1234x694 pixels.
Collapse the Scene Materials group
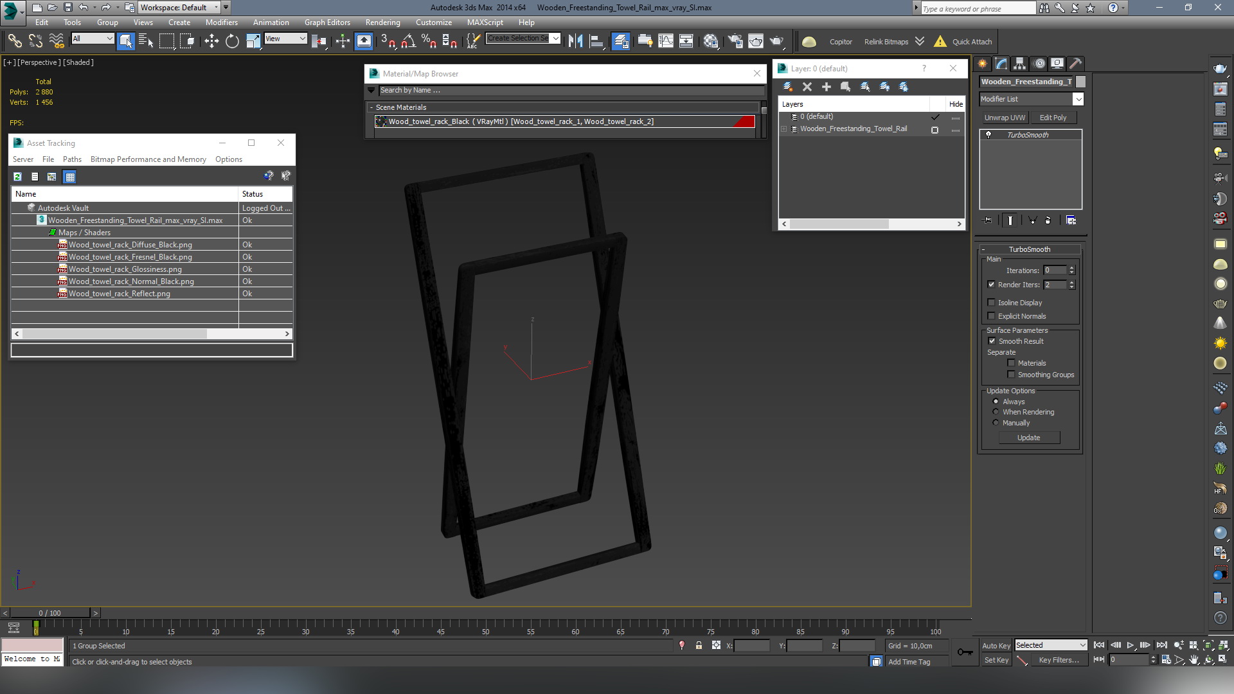tap(371, 107)
